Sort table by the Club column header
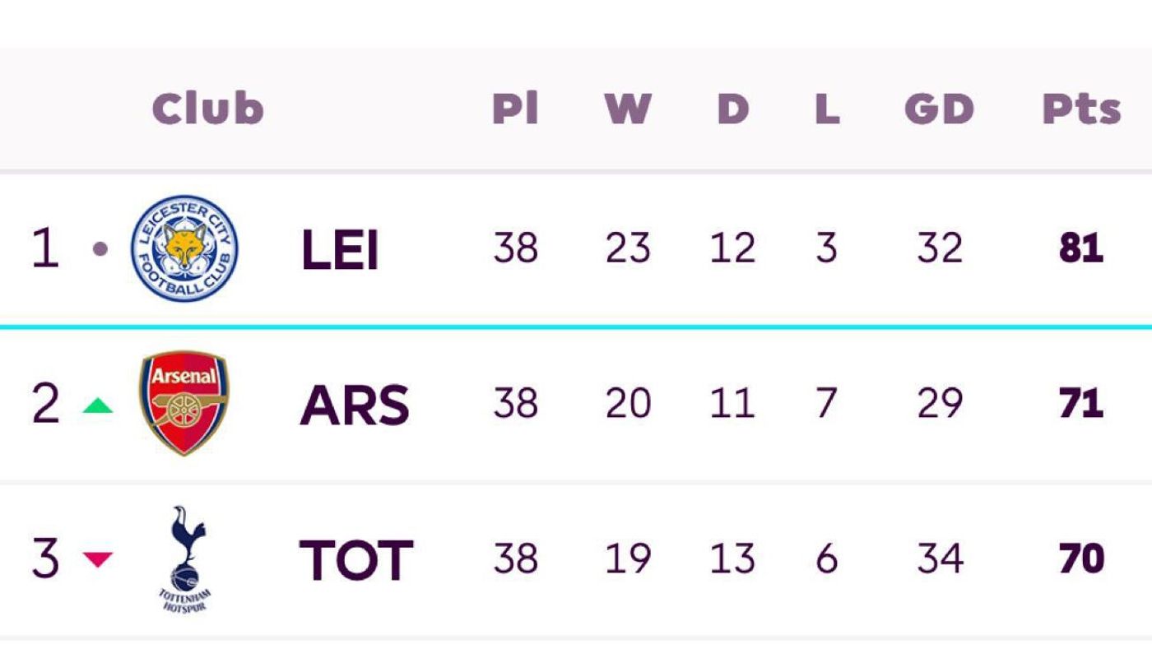The height and width of the screenshot is (658, 1152). click(x=208, y=109)
